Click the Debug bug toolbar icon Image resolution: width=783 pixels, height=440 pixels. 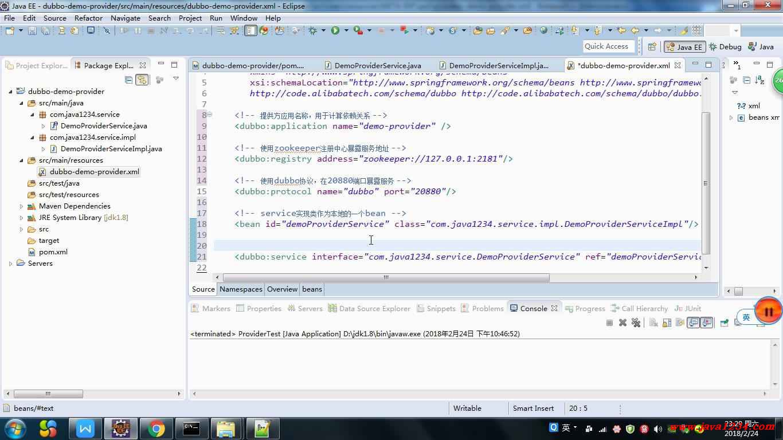pyautogui.click(x=312, y=30)
